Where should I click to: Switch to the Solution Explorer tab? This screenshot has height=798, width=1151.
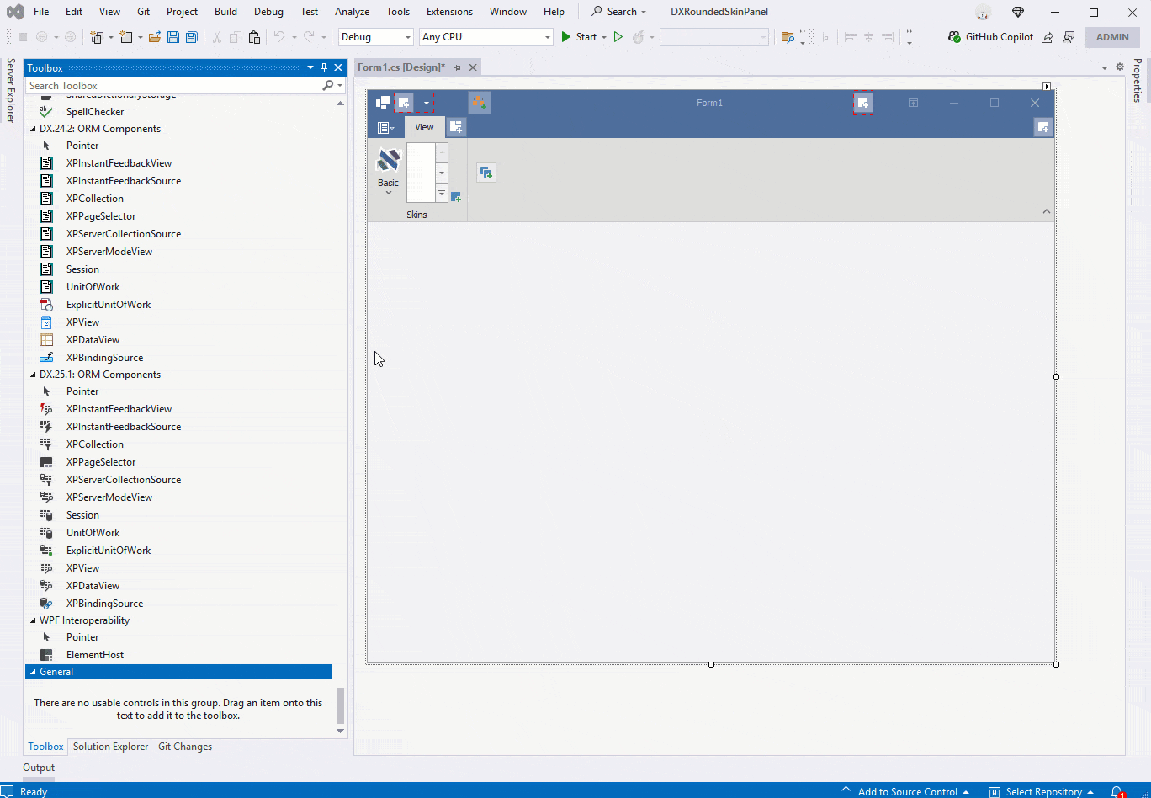click(110, 746)
